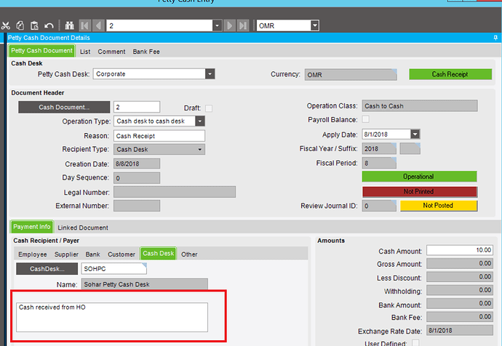Toggle the Draft checkbox
This screenshot has height=346, width=502.
pyautogui.click(x=209, y=108)
